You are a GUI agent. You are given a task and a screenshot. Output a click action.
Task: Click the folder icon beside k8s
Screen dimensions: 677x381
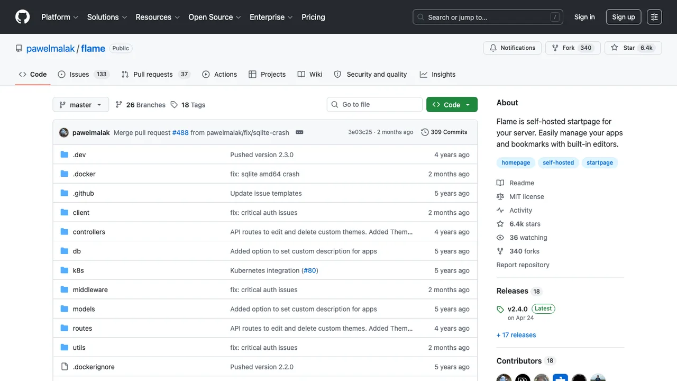tap(65, 270)
